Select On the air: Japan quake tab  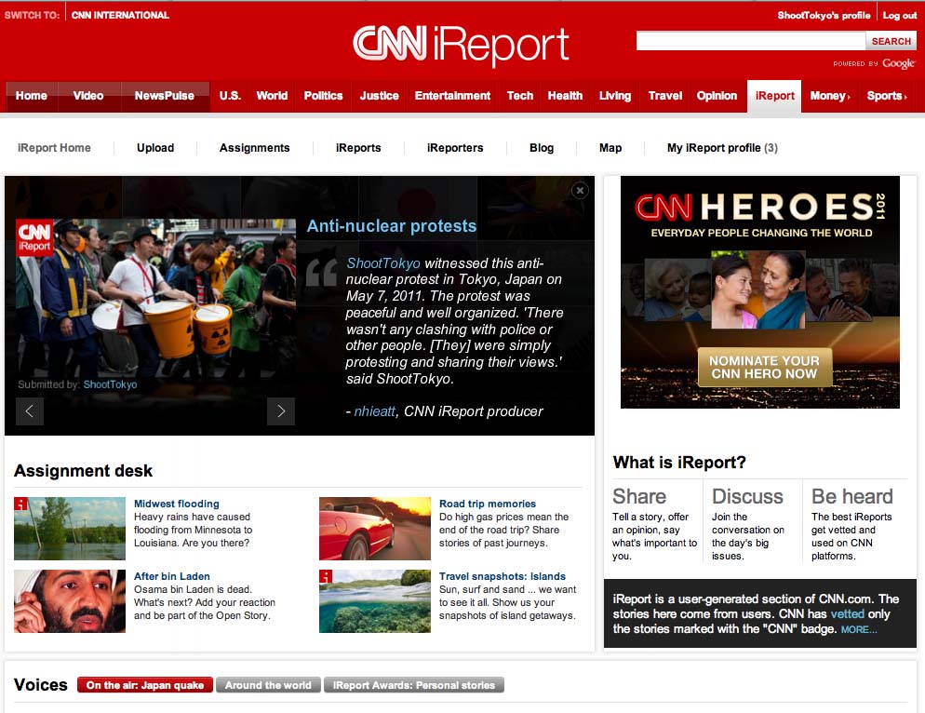[x=145, y=685]
